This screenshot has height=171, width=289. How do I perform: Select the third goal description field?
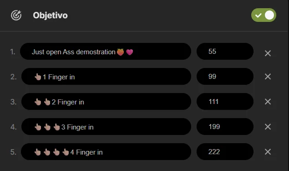(x=106, y=102)
